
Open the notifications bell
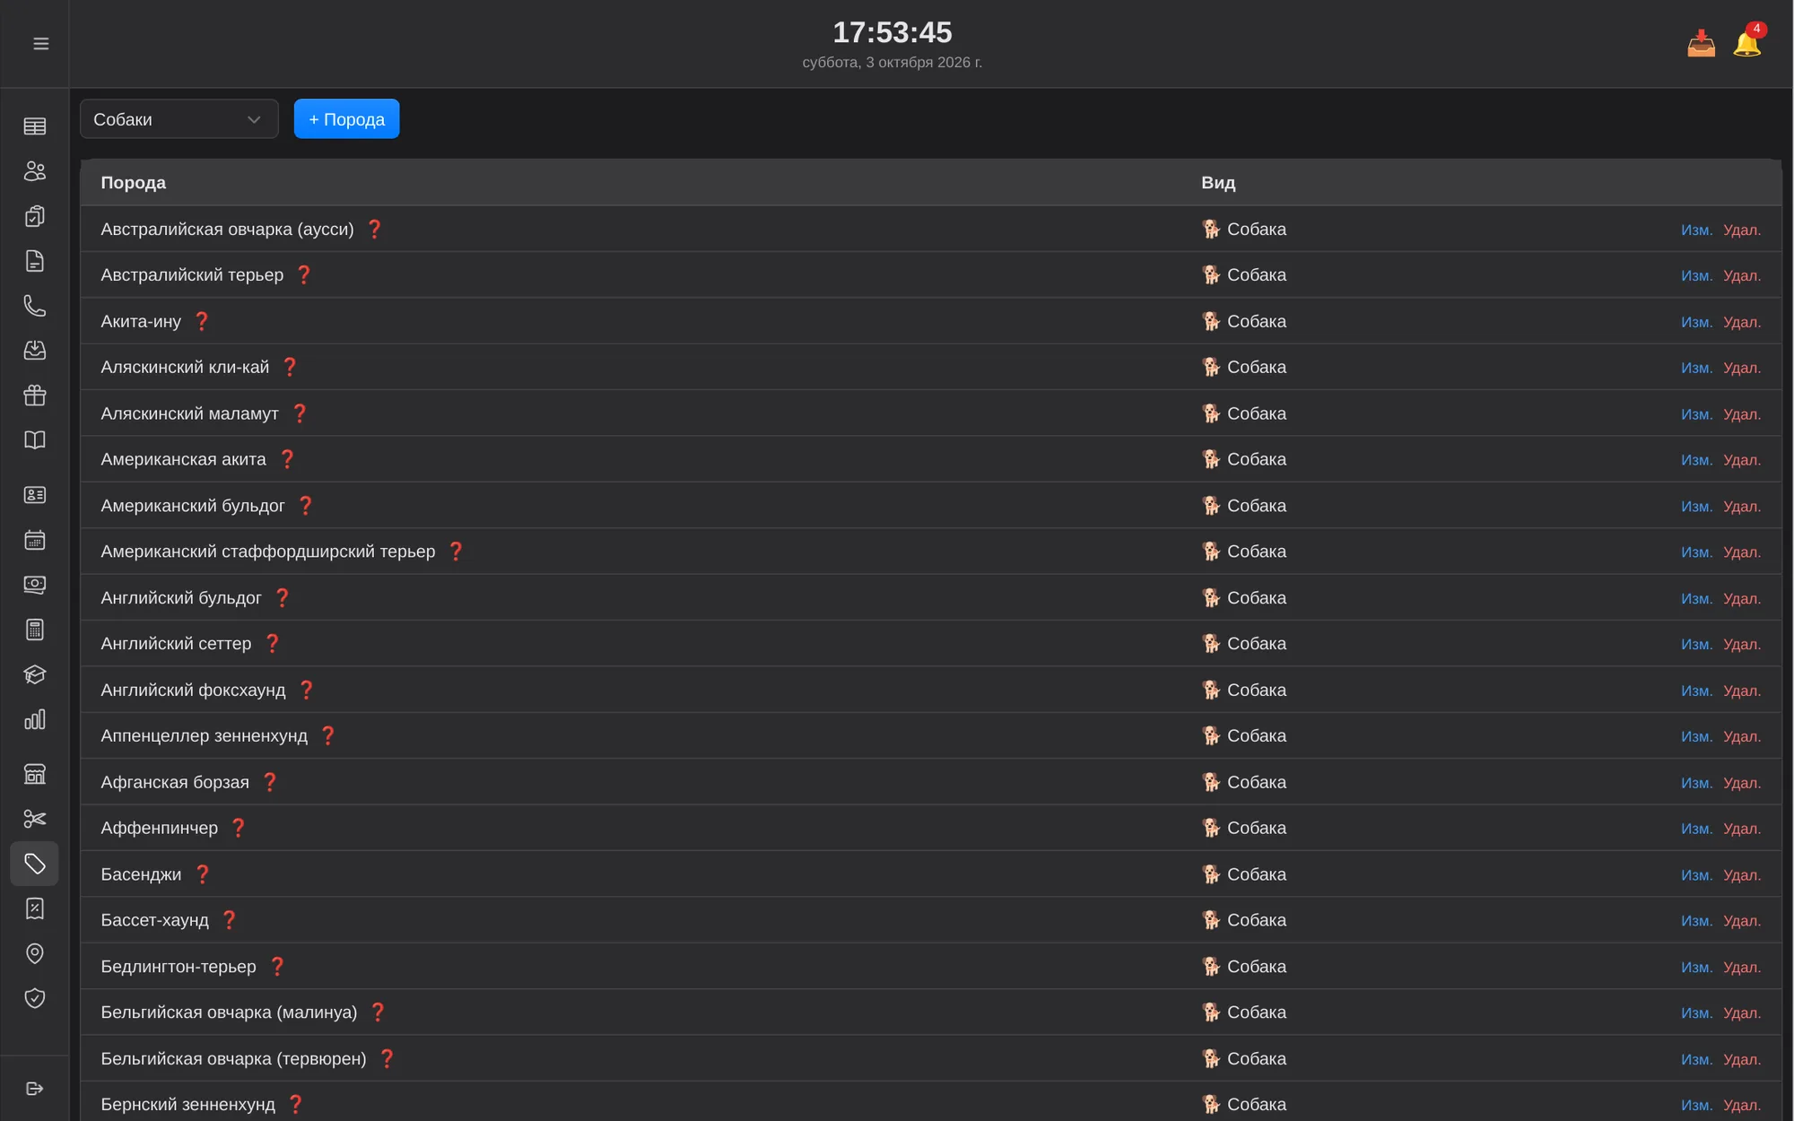coord(1746,44)
